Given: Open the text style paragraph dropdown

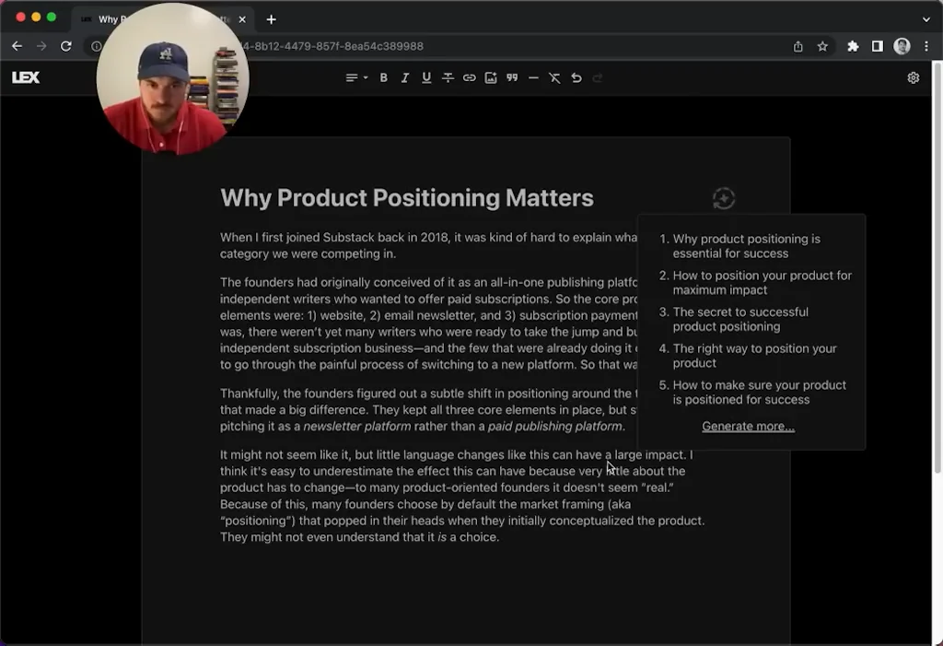Looking at the screenshot, I should [356, 78].
